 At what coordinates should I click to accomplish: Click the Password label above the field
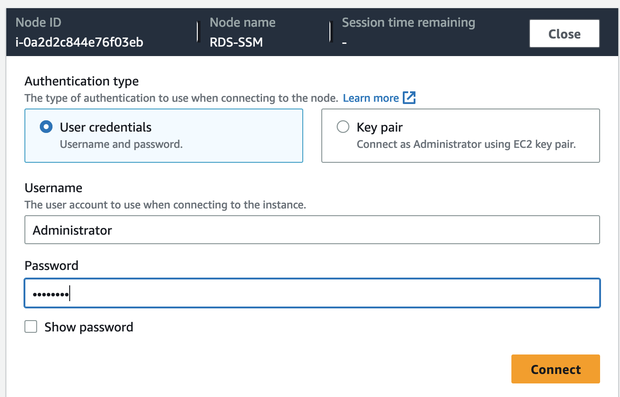tap(51, 265)
